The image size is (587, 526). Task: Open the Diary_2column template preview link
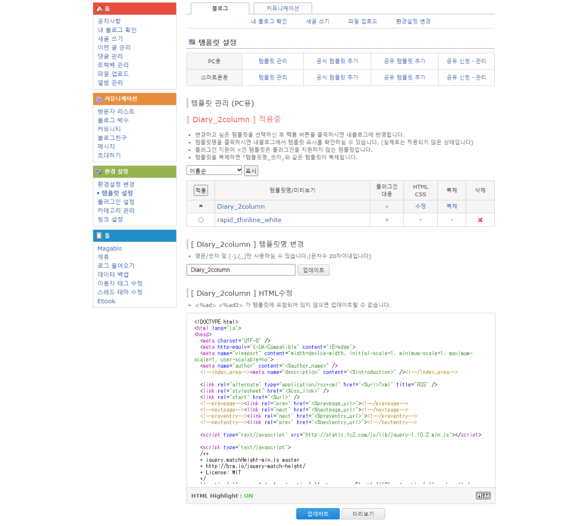click(x=241, y=207)
